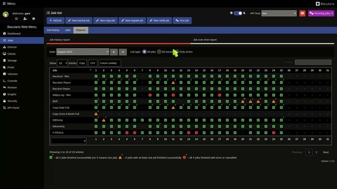Open Volumes in the sidebar
337x189 pixels.
pos(22,74)
